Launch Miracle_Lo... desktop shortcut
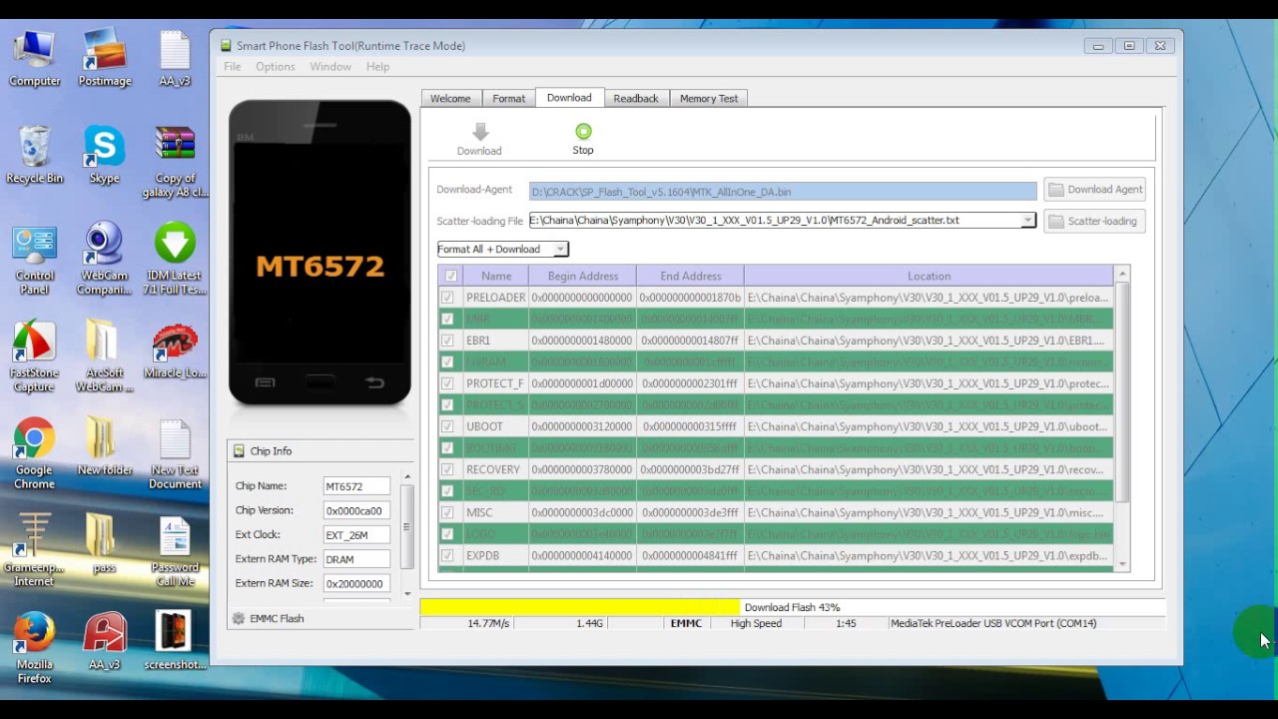The image size is (1278, 719). (x=175, y=352)
